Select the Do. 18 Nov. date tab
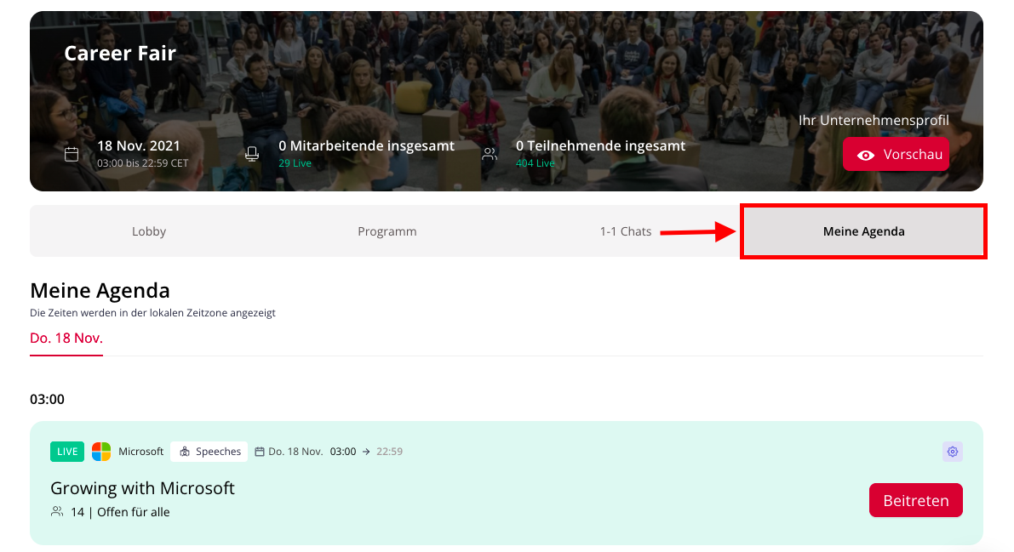 coord(66,338)
